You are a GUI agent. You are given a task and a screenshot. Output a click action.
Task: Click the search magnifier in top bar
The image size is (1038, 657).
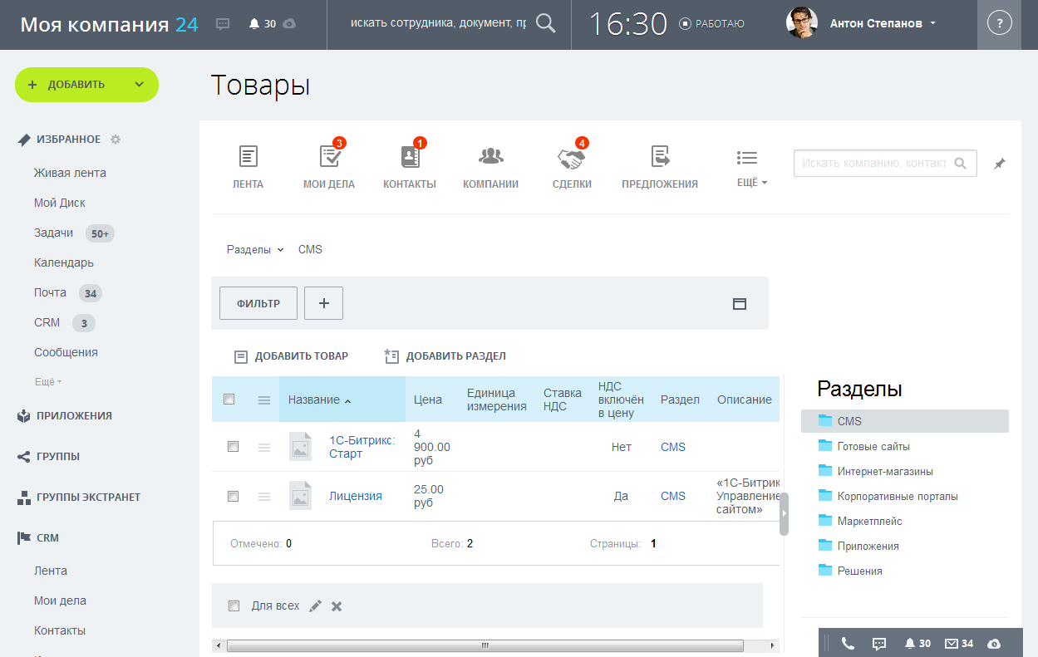click(545, 23)
